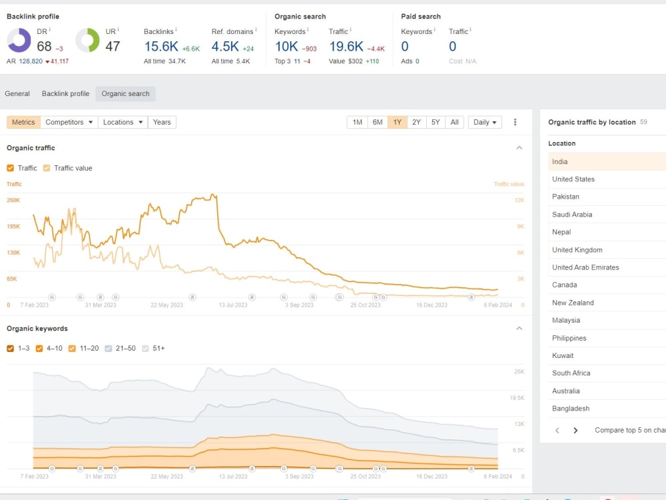Collapse the Organic traffic section
This screenshot has width=666, height=500.
[x=519, y=147]
